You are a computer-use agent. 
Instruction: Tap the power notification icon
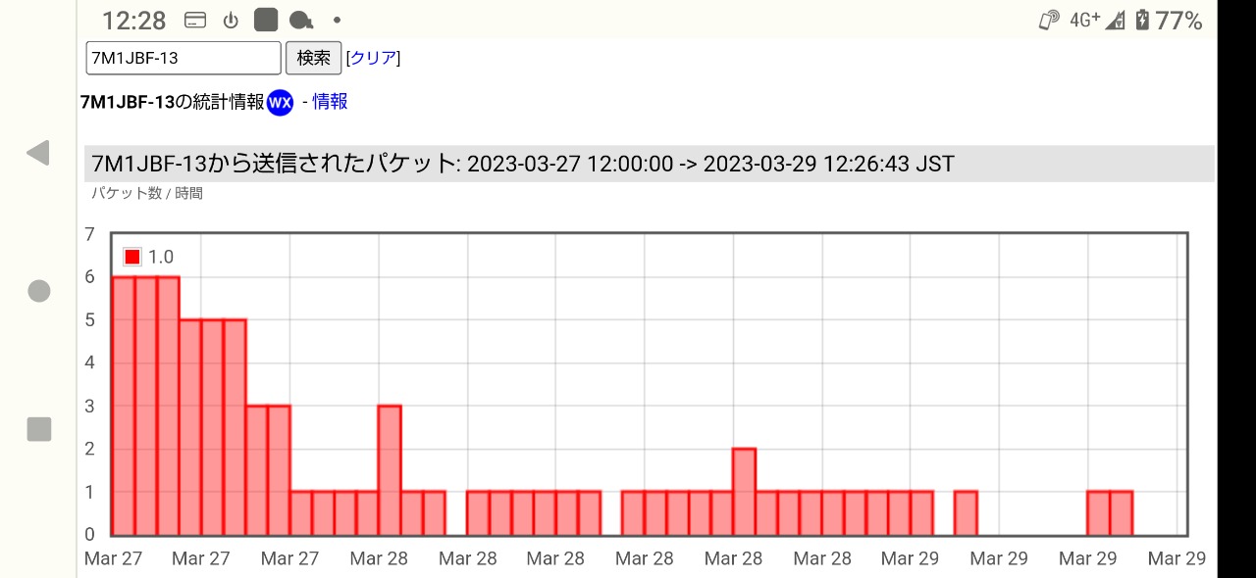pyautogui.click(x=232, y=21)
